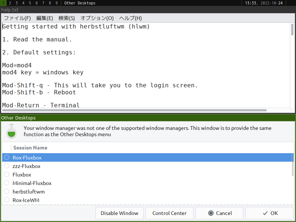The width and height of the screenshot is (296, 222).
Task: Click the green flask icon in Other Desktops
Action: [x=11, y=131]
